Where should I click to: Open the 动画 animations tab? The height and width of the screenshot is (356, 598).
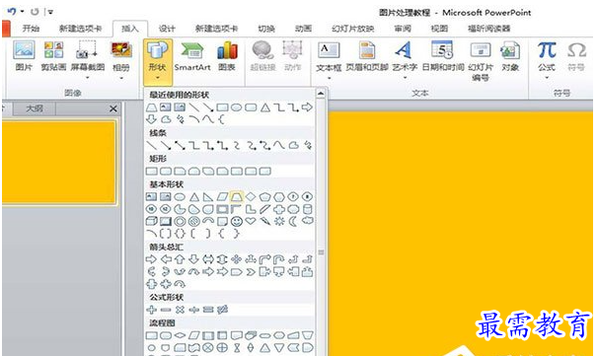tap(303, 29)
